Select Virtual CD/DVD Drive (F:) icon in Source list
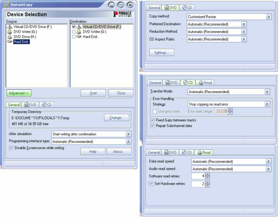Screen dimensions: 280x221 [x=9, y=27]
